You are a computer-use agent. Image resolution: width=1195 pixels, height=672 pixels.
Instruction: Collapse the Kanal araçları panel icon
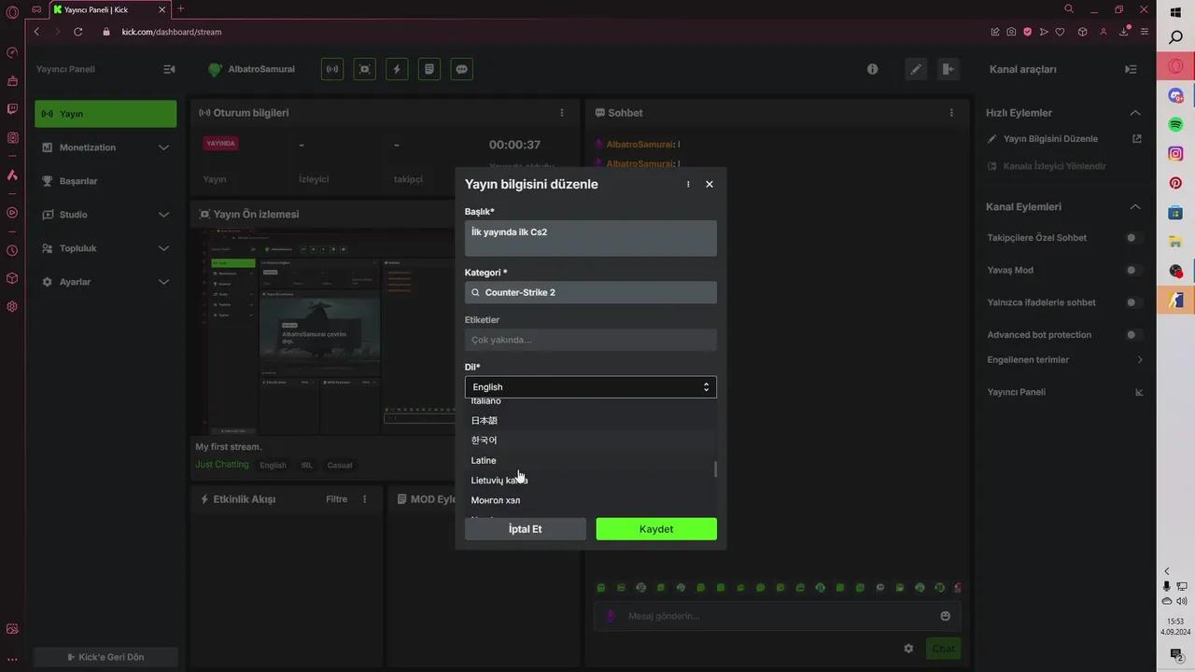tap(1131, 69)
